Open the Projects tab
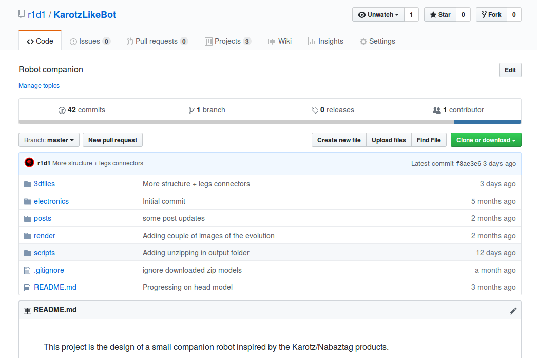 [x=228, y=41]
